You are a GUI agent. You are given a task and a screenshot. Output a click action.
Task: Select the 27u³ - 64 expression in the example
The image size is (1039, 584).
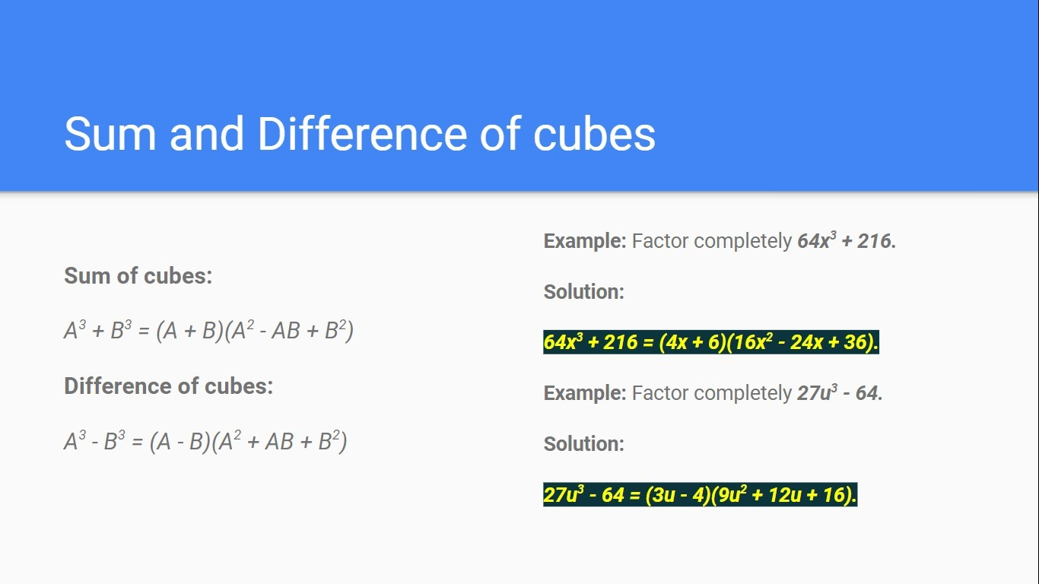click(x=840, y=393)
